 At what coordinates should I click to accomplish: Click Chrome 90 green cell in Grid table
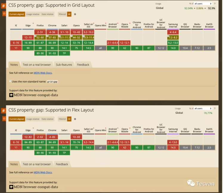click(x=52, y=48)
